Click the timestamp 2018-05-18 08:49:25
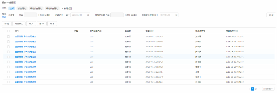 click(235, 67)
